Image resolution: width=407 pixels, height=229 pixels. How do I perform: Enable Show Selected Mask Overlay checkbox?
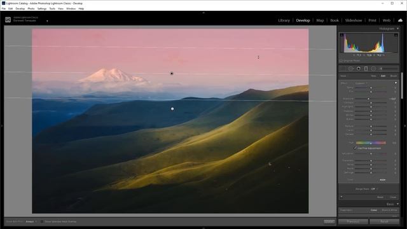tap(42, 221)
